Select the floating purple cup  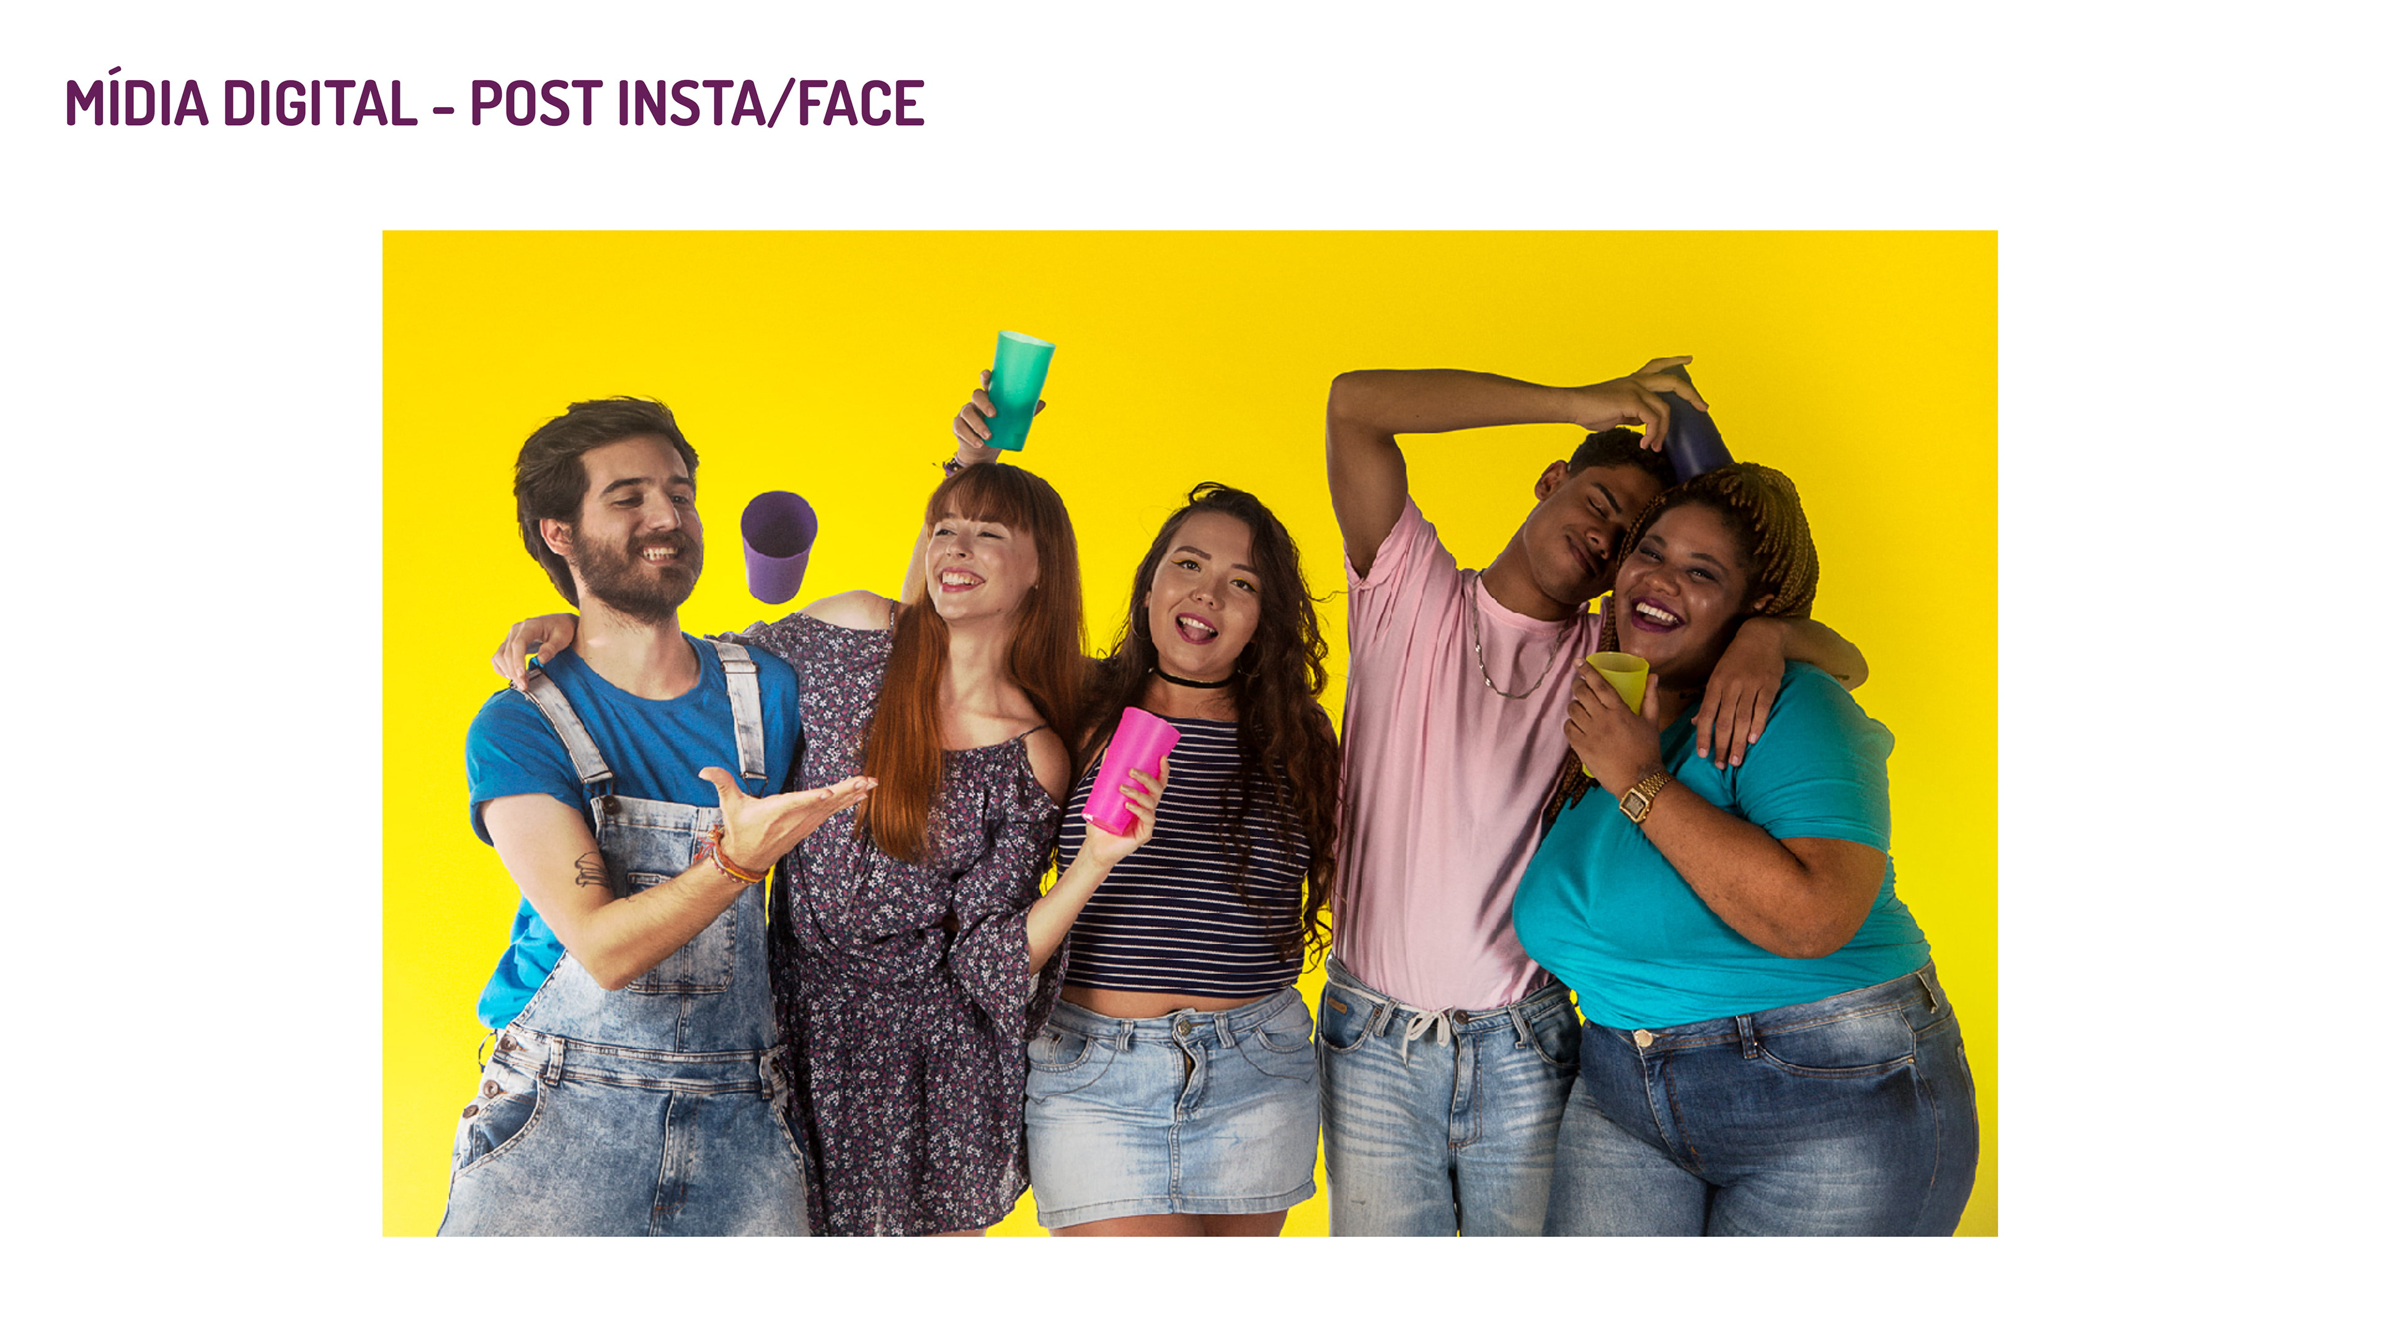tap(778, 546)
